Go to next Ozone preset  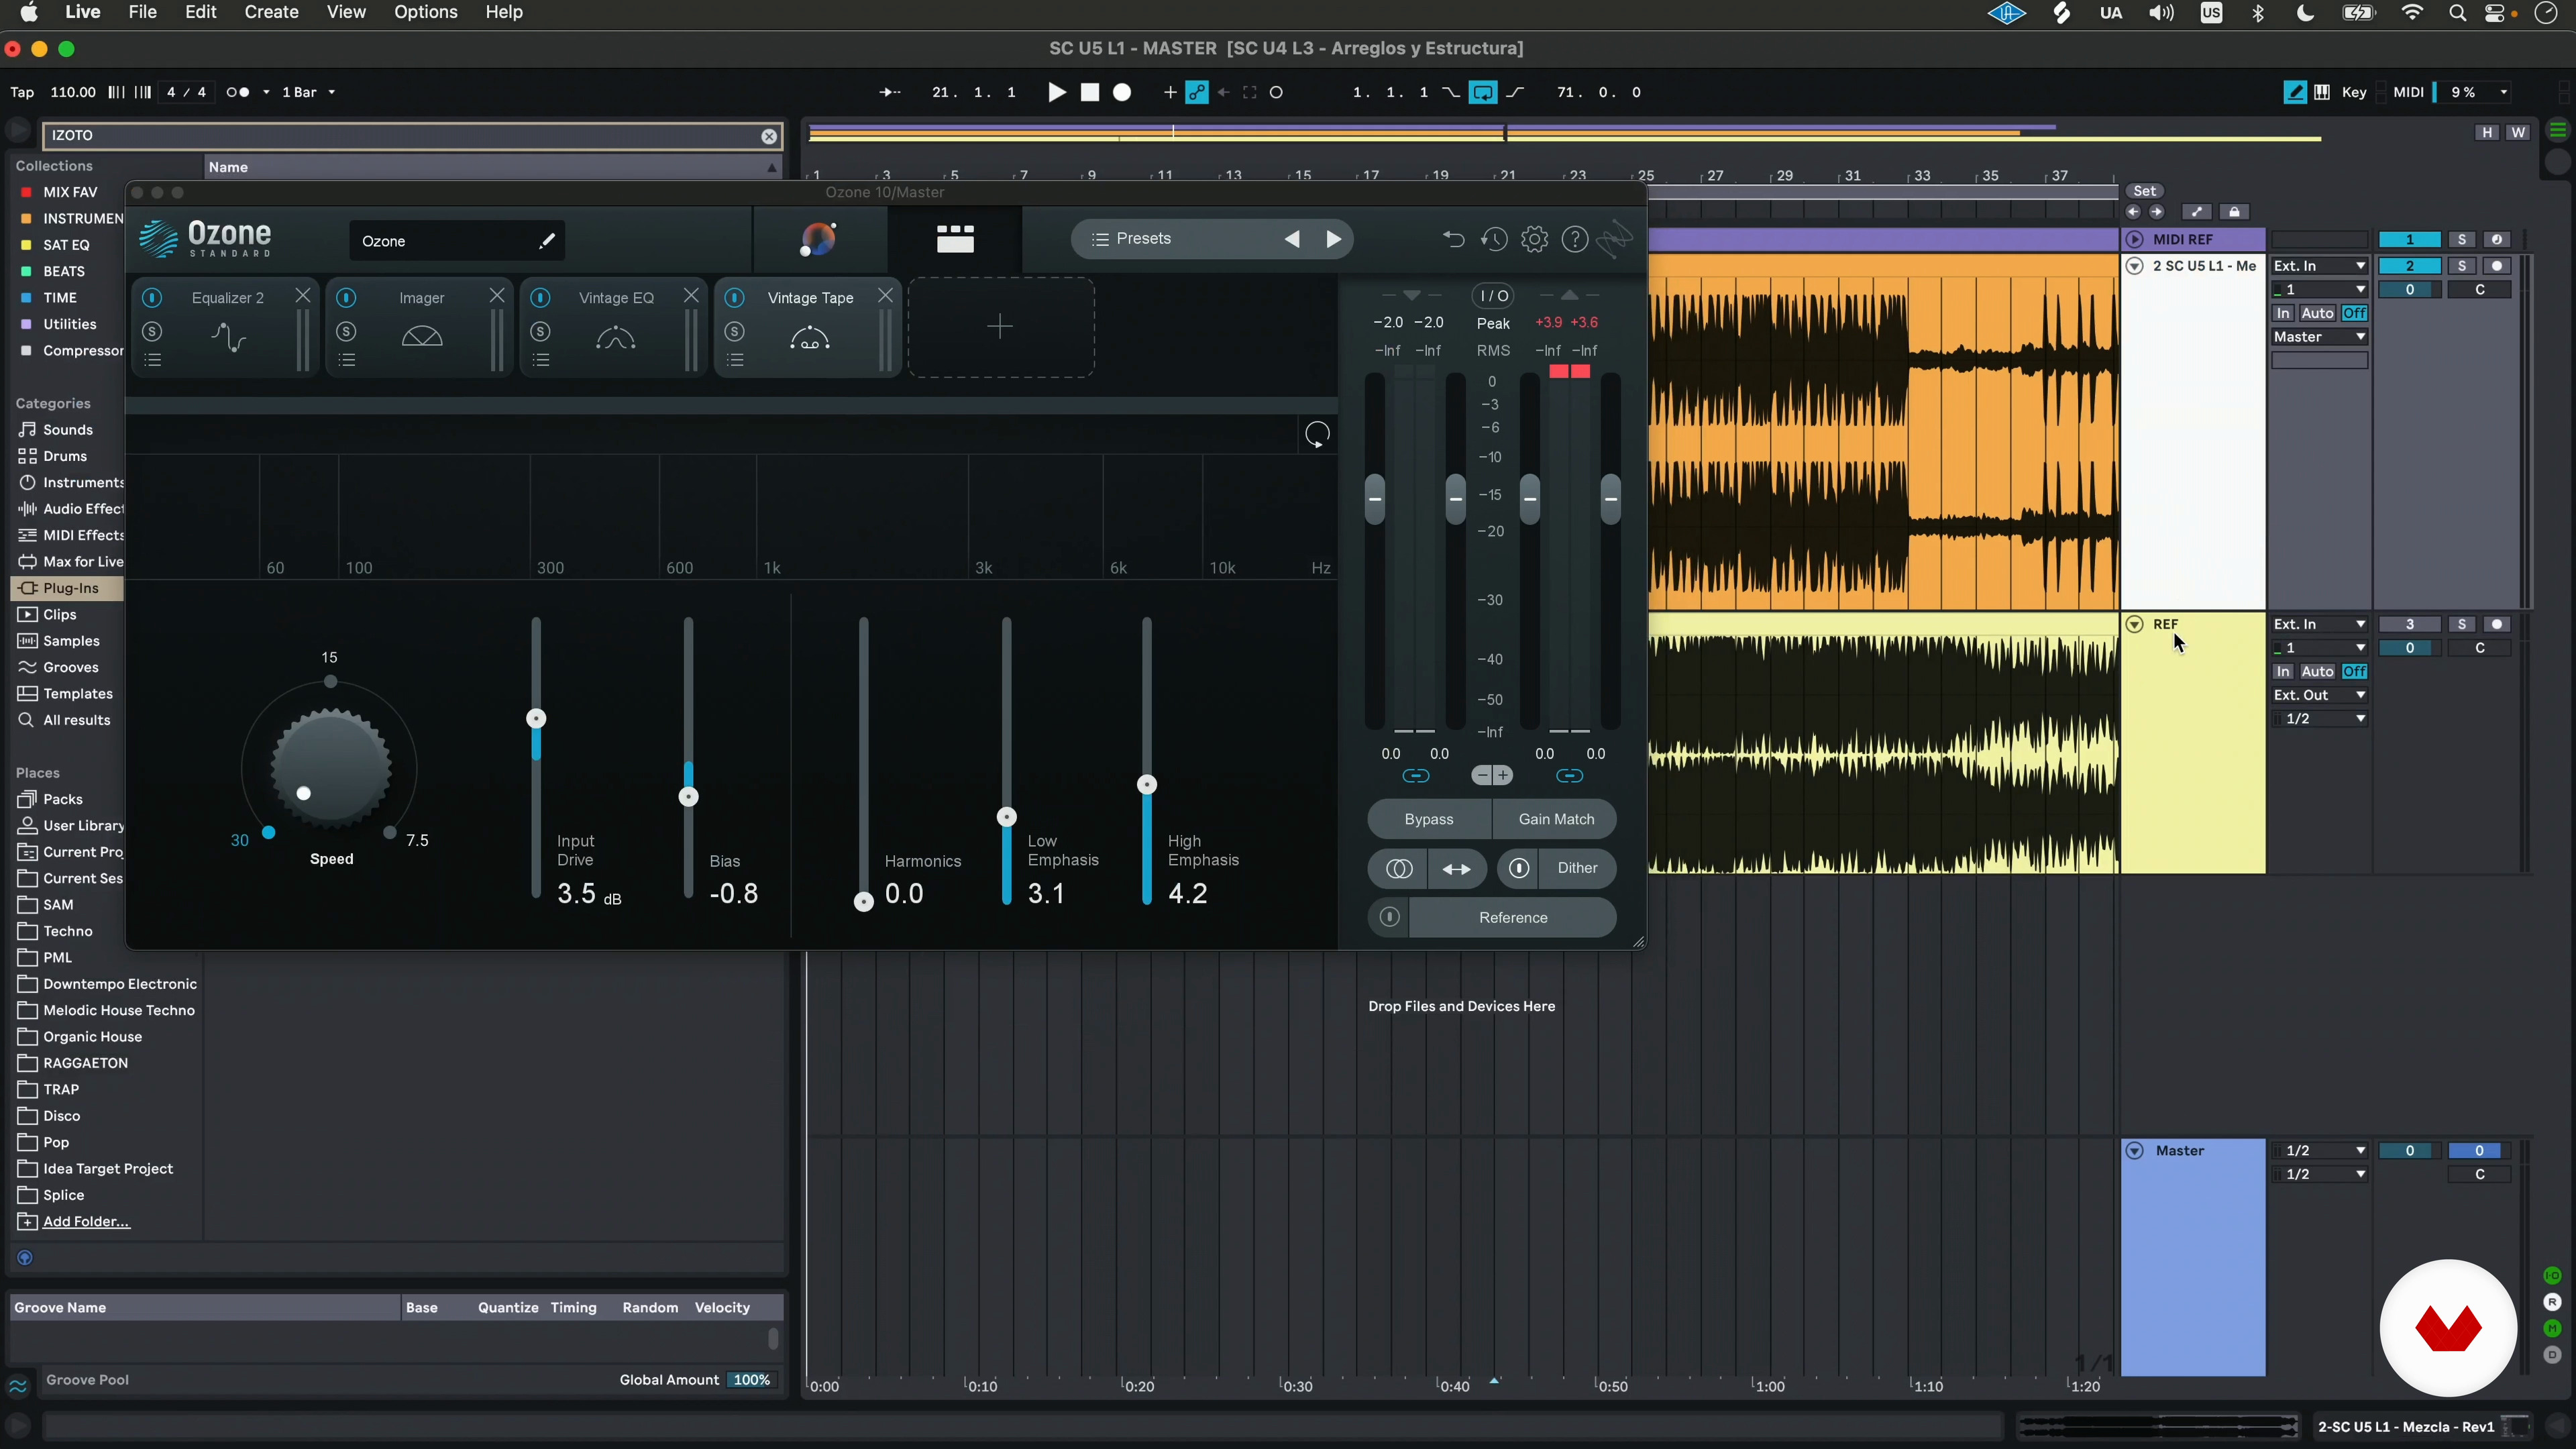[1333, 239]
